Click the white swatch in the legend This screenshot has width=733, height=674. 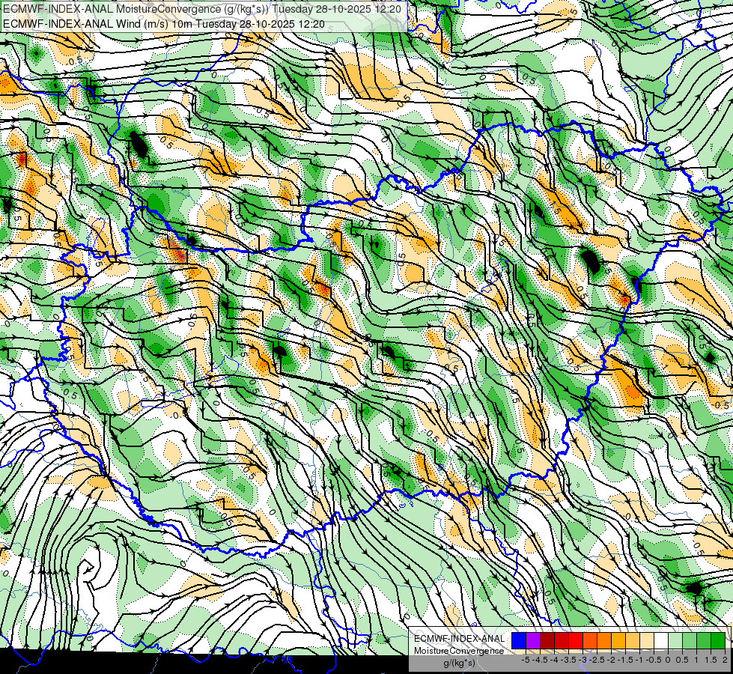[661, 640]
